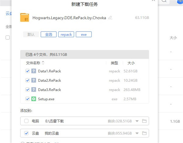The height and width of the screenshot is (143, 183).
Task: Sort by 类型 column header
Action: tap(114, 63)
